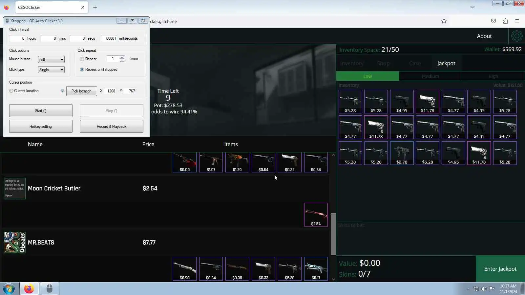
Task: Open the Click type dropdown
Action: (51, 69)
